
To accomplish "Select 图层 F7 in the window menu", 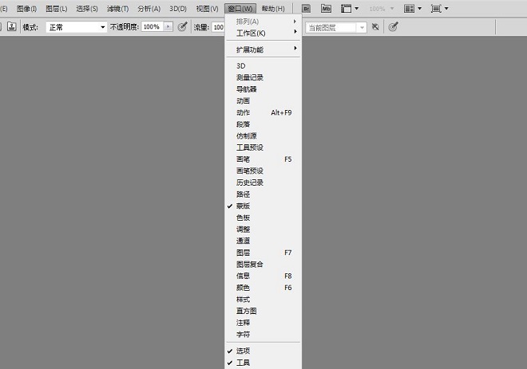I will pos(243,253).
